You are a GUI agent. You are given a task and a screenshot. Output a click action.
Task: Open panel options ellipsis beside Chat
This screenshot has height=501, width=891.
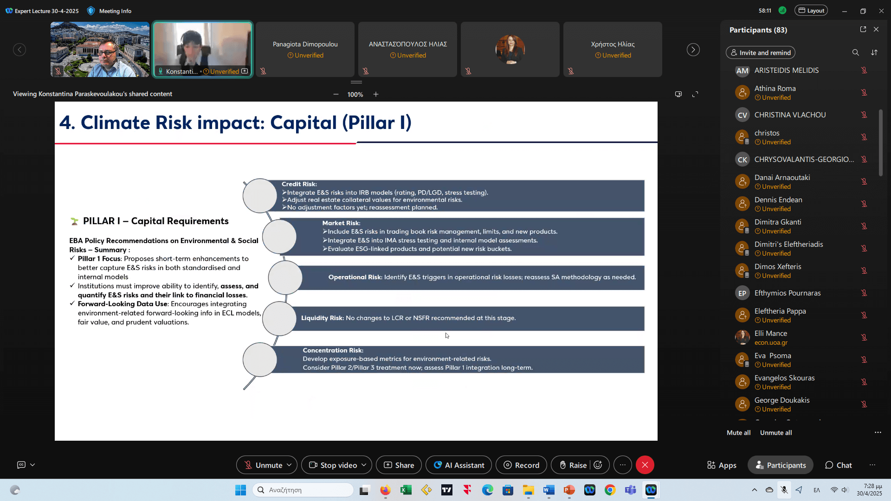click(872, 465)
